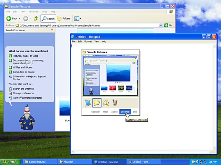Open Notepad's File menu
221x165 pixels.
coord(74,42)
